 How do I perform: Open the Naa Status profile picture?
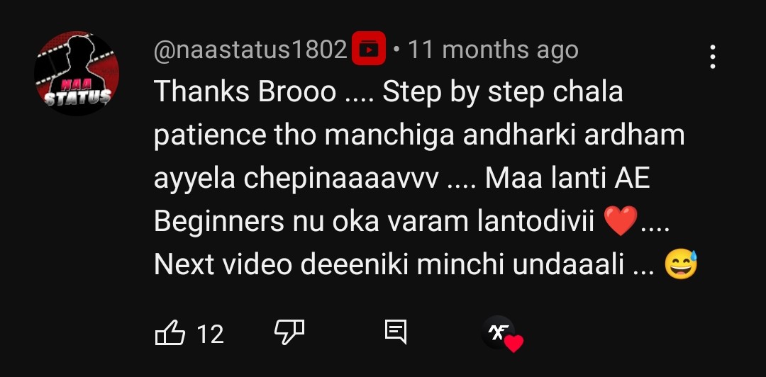tap(77, 74)
